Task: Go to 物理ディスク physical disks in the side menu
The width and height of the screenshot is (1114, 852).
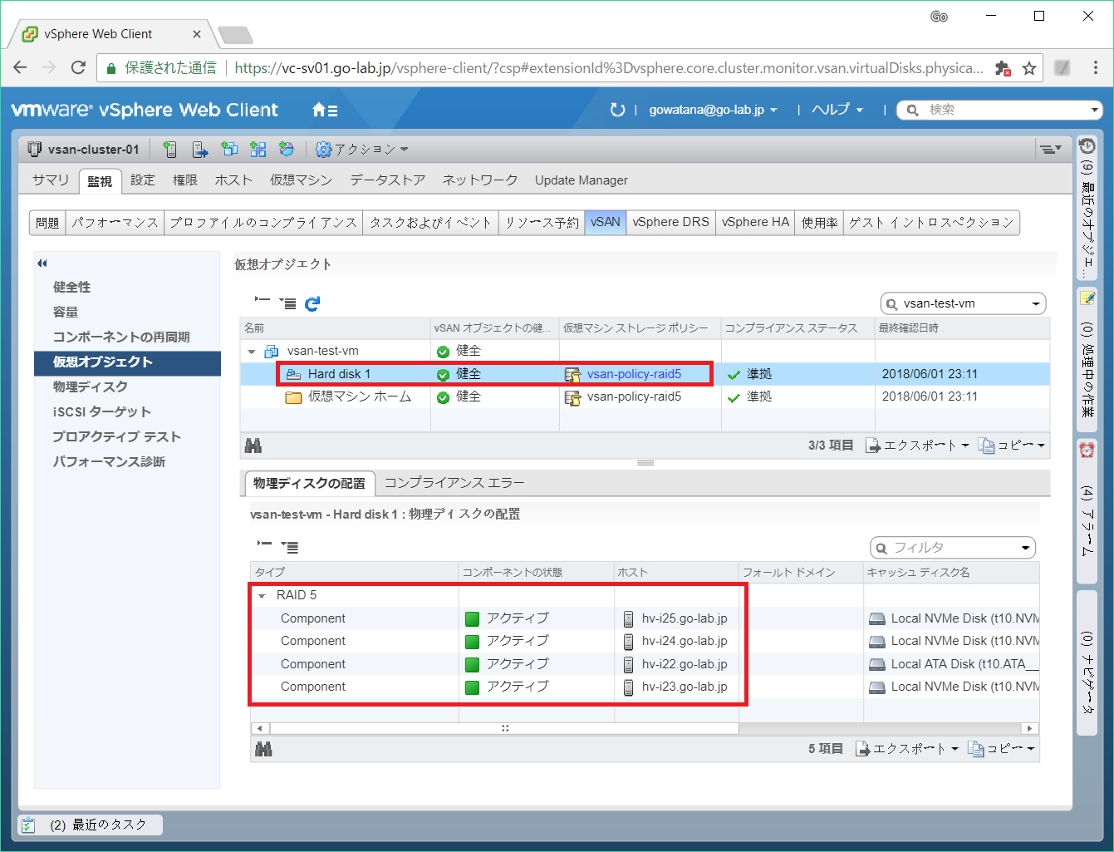Action: pyautogui.click(x=91, y=387)
